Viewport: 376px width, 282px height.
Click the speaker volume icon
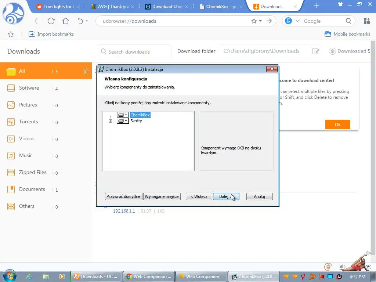[342, 267]
